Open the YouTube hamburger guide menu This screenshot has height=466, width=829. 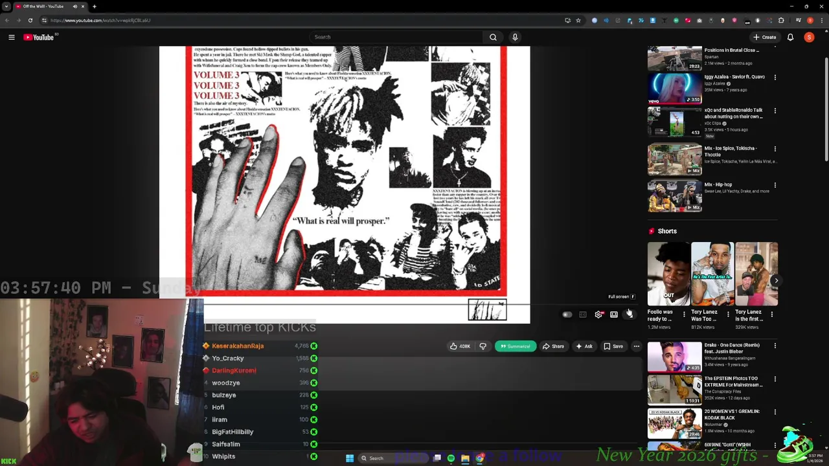point(12,38)
